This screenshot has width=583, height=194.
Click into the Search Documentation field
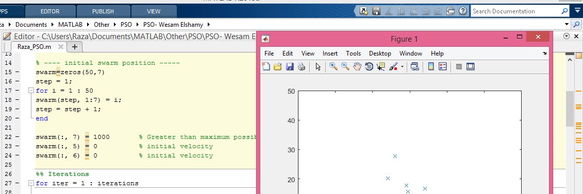pos(515,11)
